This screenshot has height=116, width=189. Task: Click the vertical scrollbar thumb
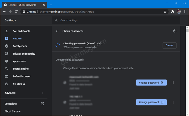pyautogui.click(x=187, y=30)
